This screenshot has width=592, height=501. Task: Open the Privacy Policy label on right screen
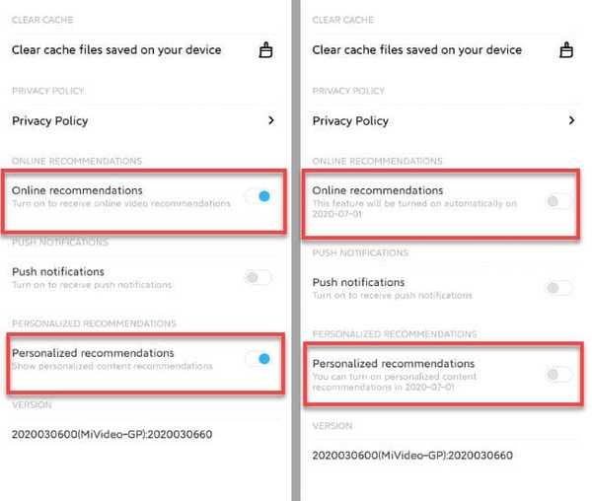click(350, 120)
